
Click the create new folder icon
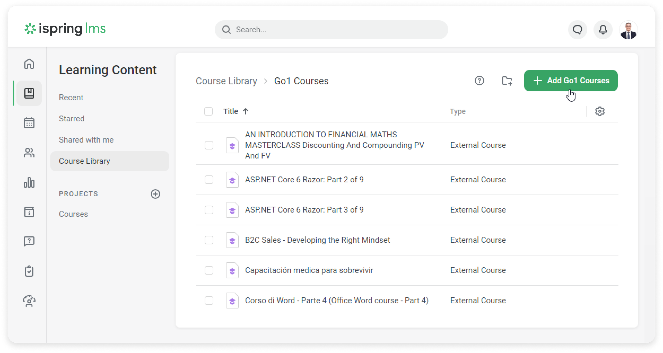[x=507, y=81]
